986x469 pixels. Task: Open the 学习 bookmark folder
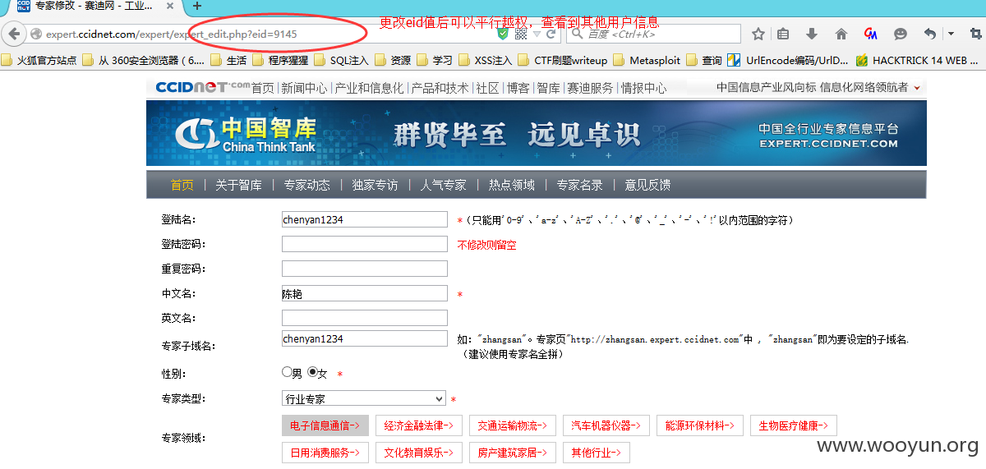click(435, 60)
